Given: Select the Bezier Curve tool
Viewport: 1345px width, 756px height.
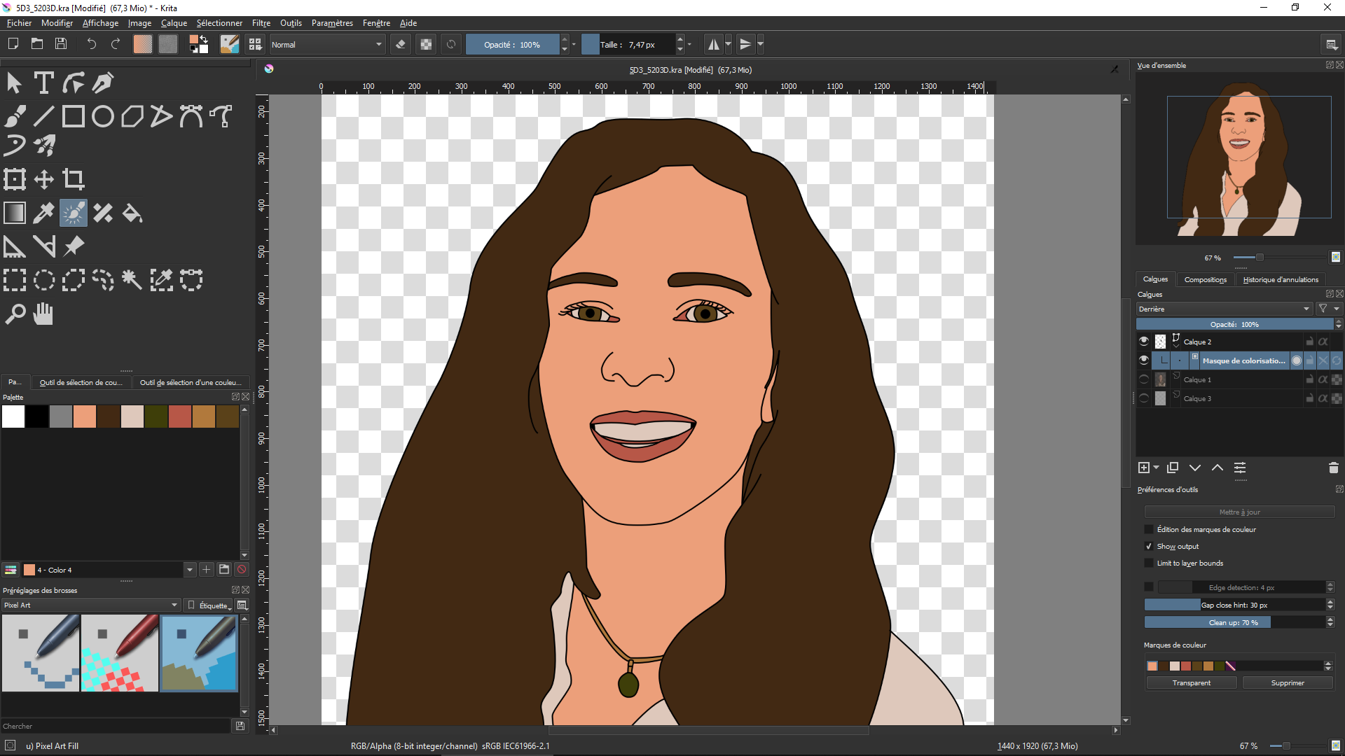Looking at the screenshot, I should 191,116.
